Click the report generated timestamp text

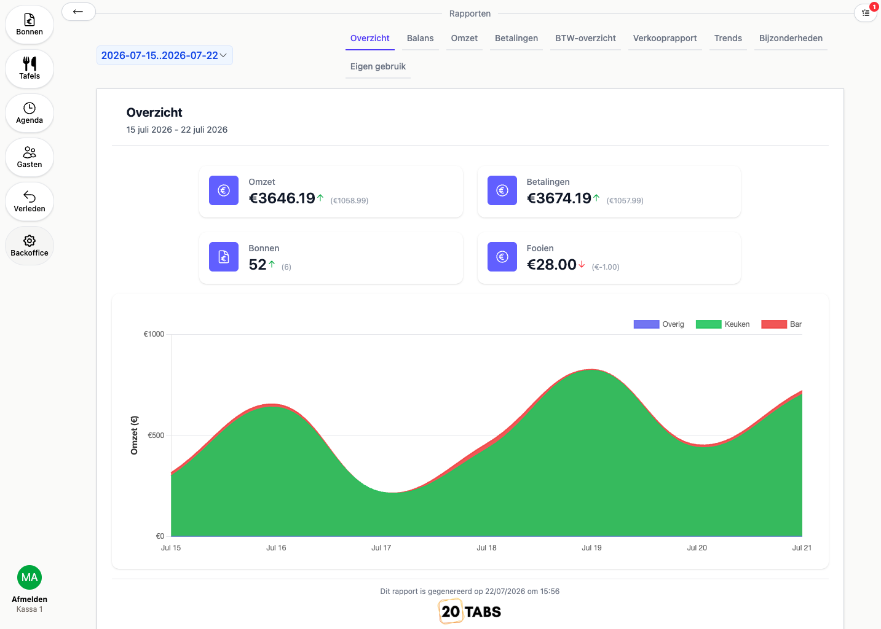pos(470,592)
